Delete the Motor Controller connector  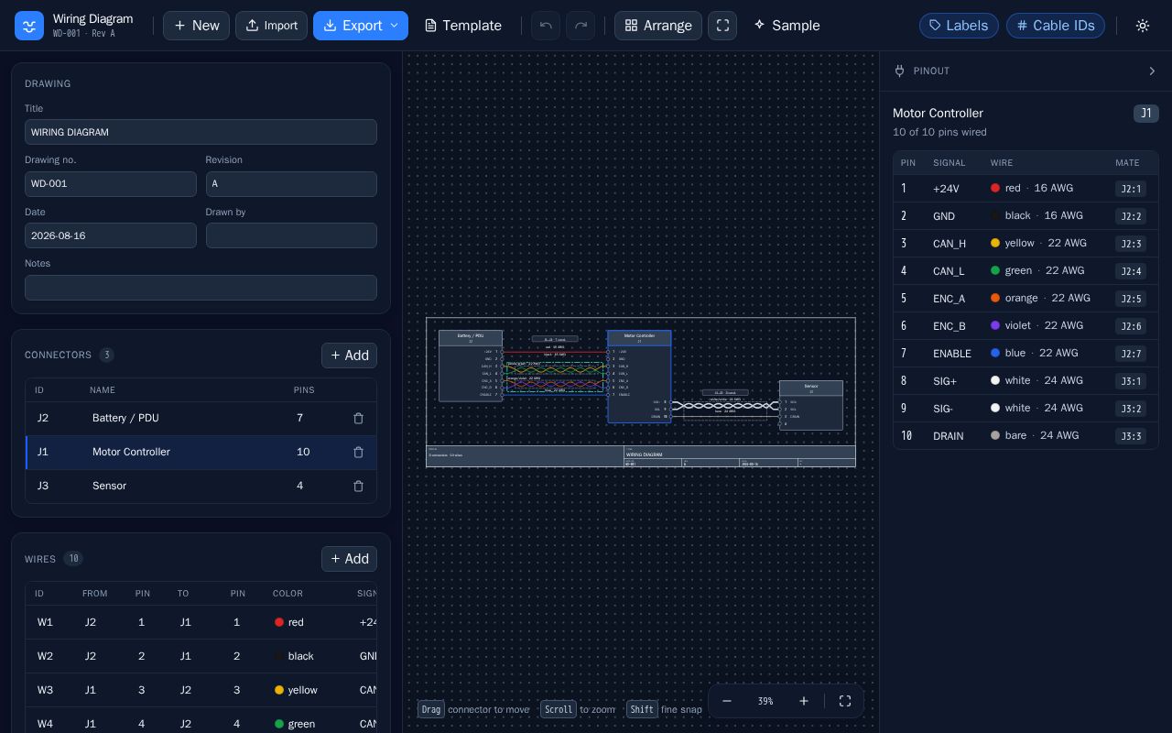tap(358, 452)
